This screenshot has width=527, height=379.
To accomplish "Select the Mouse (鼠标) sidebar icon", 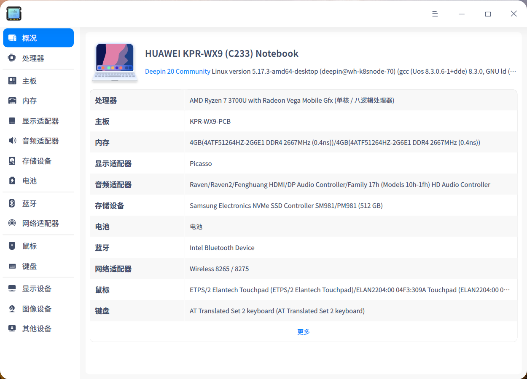I will (x=12, y=246).
